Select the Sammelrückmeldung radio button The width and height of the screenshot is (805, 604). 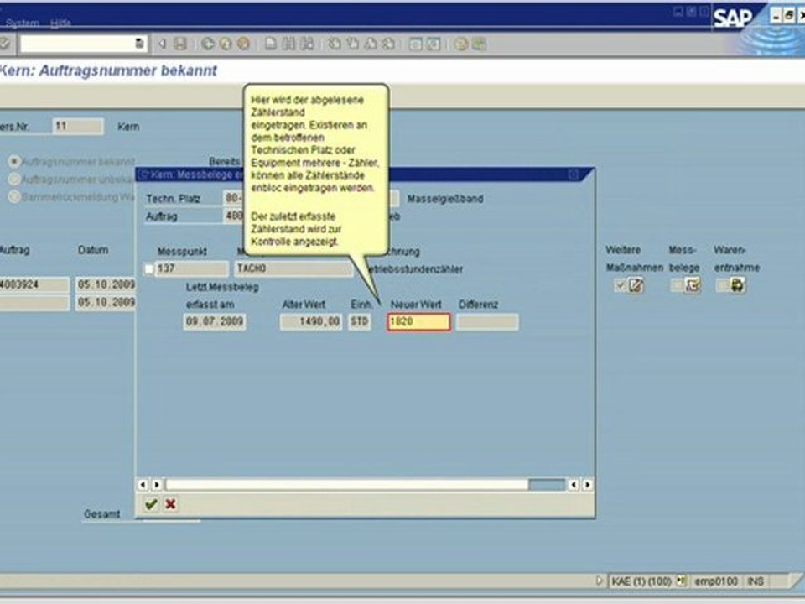coord(14,196)
